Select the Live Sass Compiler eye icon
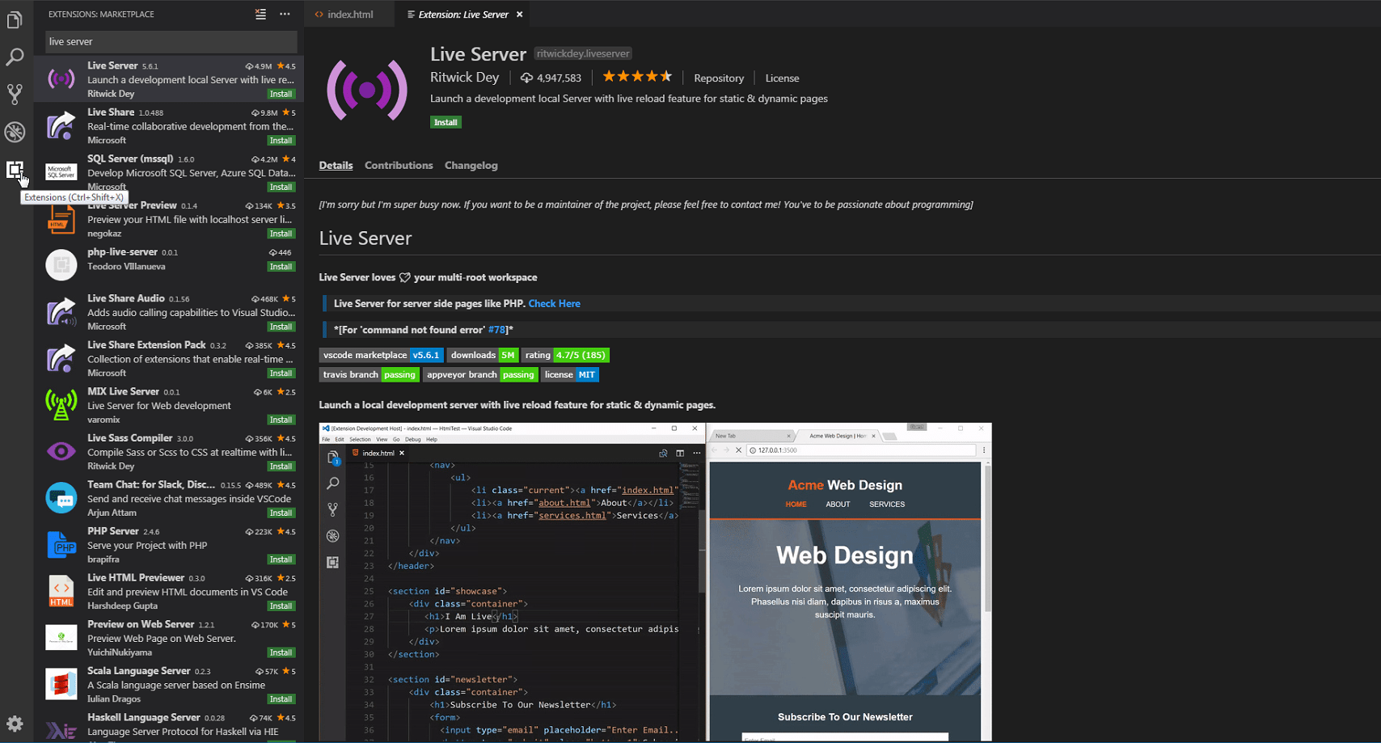 tap(61, 451)
